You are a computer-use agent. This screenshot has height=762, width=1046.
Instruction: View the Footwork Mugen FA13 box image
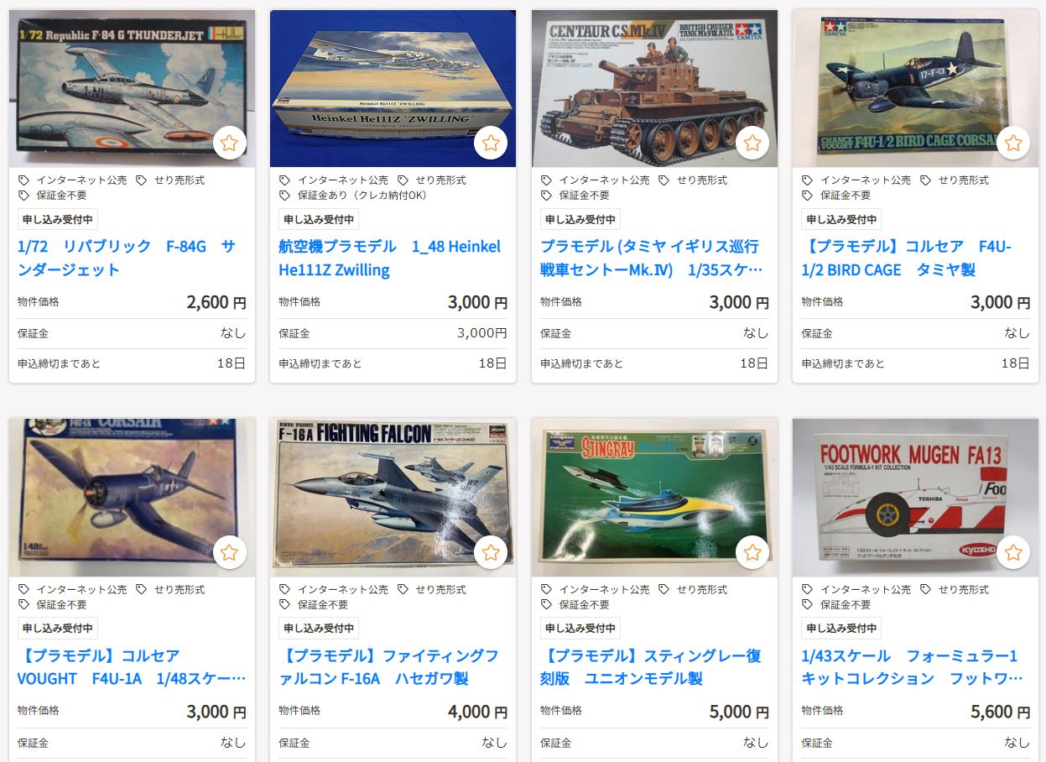(x=915, y=498)
